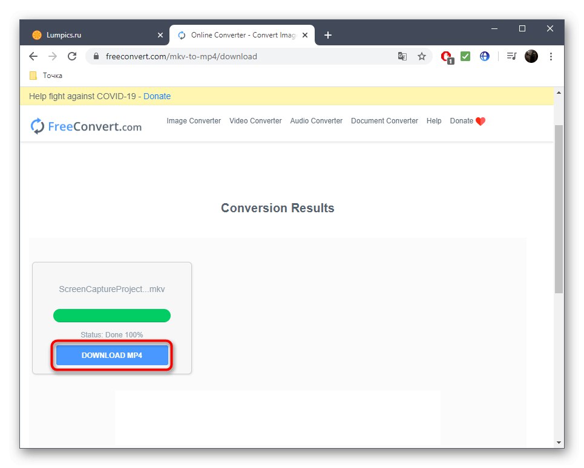Open Chrome media playback controls icon

coord(511,56)
